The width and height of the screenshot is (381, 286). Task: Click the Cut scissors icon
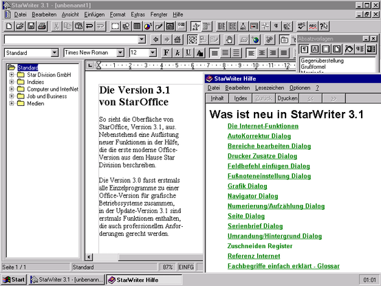point(56,26)
